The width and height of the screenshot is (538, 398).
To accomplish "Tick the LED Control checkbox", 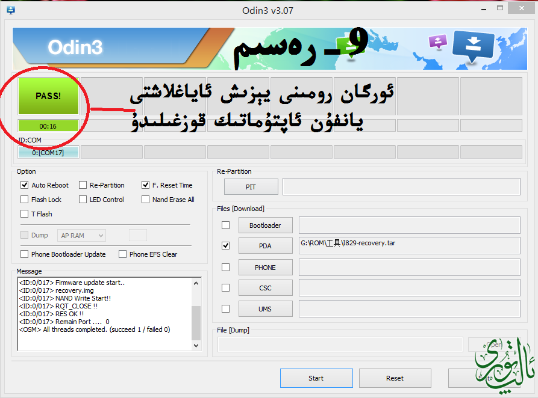I will tap(83, 200).
